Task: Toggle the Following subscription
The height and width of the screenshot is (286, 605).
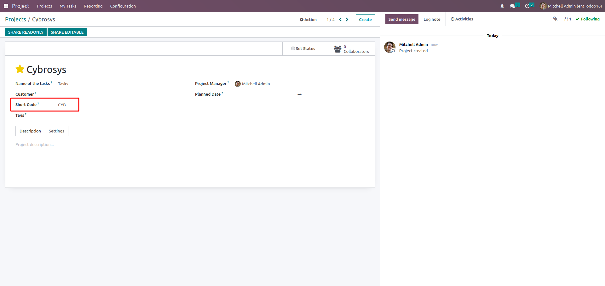Action: coord(588,19)
